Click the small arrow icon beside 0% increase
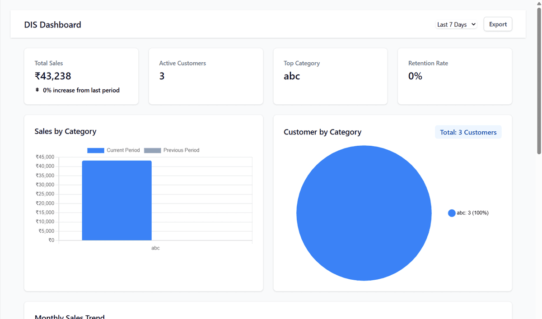The image size is (542, 319). point(37,90)
